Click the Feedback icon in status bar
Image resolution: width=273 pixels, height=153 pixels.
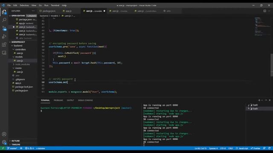pyautogui.click(x=264, y=148)
